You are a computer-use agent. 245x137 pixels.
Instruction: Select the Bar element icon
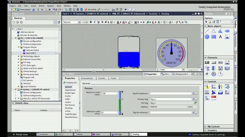[x=214, y=68]
